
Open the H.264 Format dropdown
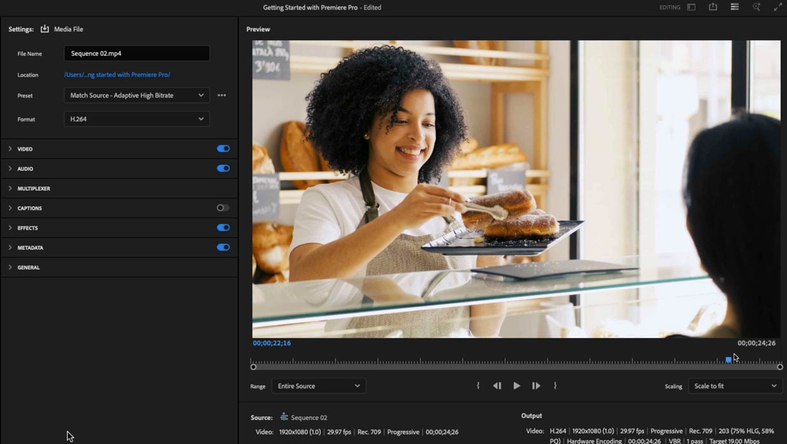[136, 119]
